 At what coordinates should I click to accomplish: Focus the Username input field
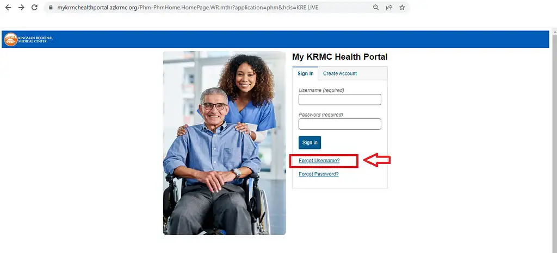(x=340, y=99)
